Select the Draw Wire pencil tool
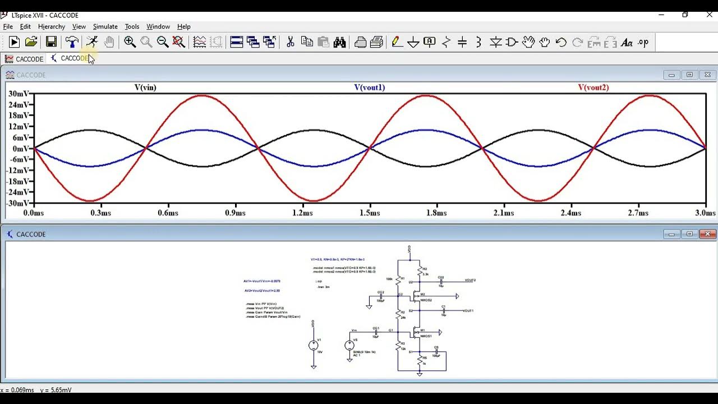Viewport: 718px width, 404px height. pos(397,42)
